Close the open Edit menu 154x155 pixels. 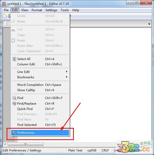coord(15,10)
